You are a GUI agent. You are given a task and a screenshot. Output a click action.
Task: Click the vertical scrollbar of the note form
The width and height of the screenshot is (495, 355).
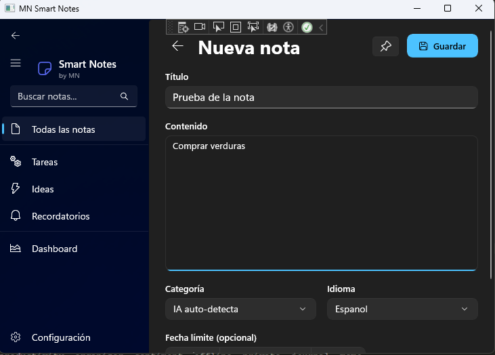click(491, 154)
